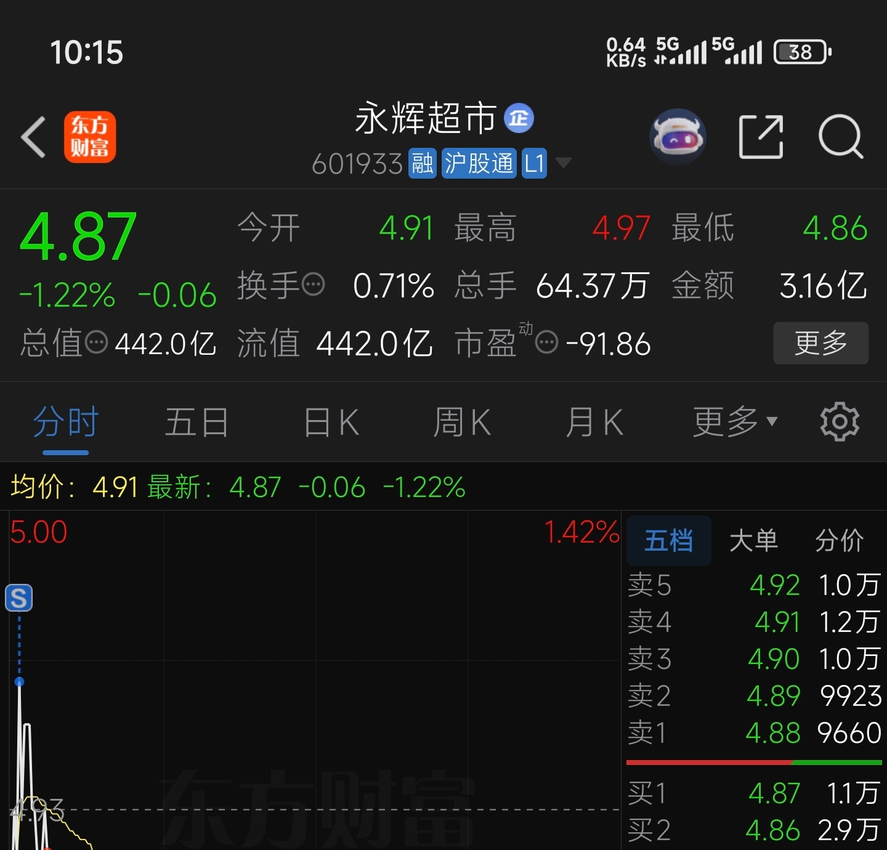
Task: Tap the 永辉超市 stock title
Action: [x=426, y=118]
